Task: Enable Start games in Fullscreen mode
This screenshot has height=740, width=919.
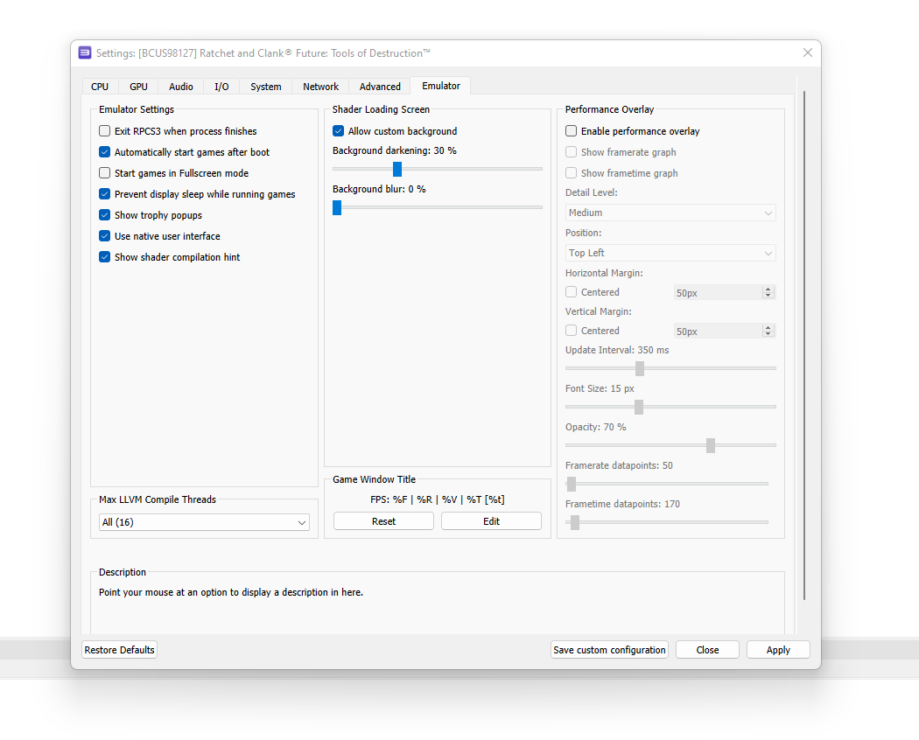Action: point(104,172)
